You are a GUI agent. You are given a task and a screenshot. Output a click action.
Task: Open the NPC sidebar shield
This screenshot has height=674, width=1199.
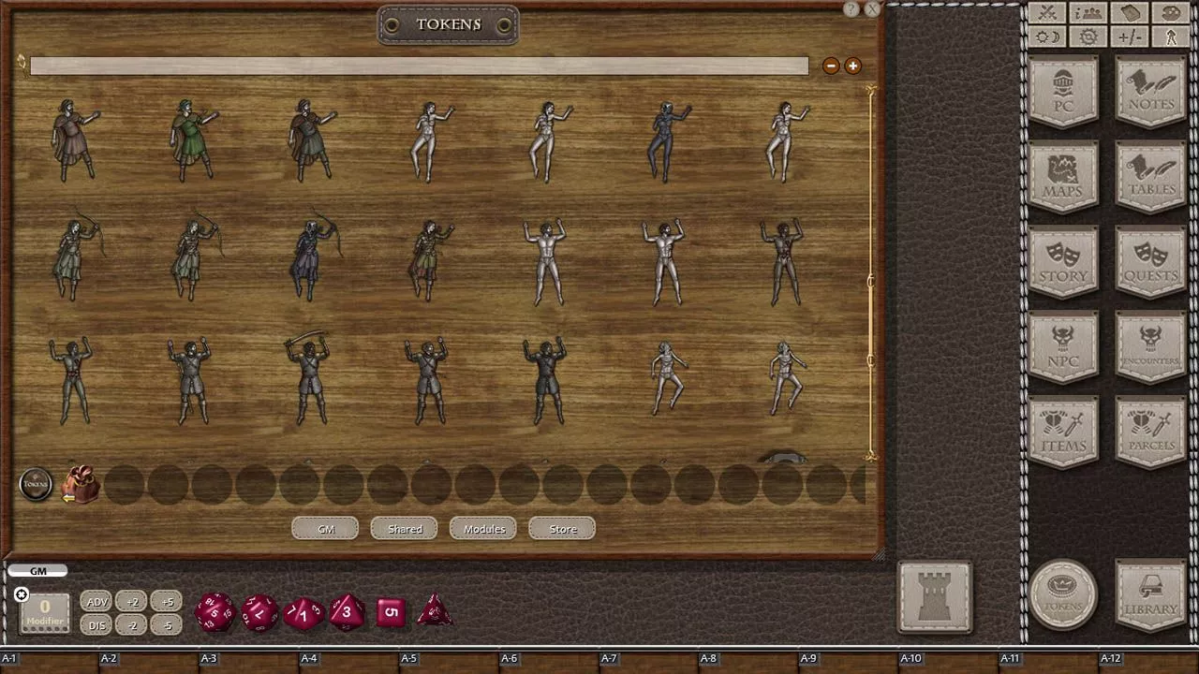click(1063, 347)
